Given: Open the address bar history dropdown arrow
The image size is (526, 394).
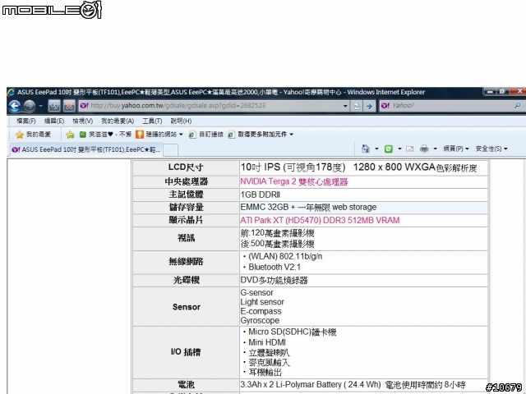Looking at the screenshot, I should pyautogui.click(x=345, y=106).
